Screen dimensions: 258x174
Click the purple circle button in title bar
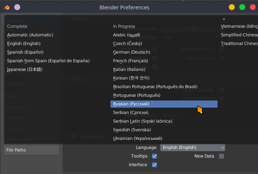(x=17, y=7)
